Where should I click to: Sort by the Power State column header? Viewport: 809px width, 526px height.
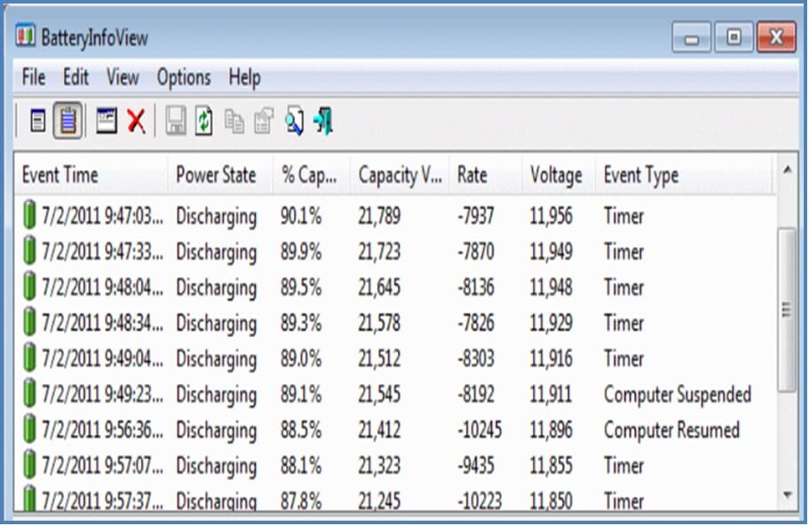pos(220,175)
